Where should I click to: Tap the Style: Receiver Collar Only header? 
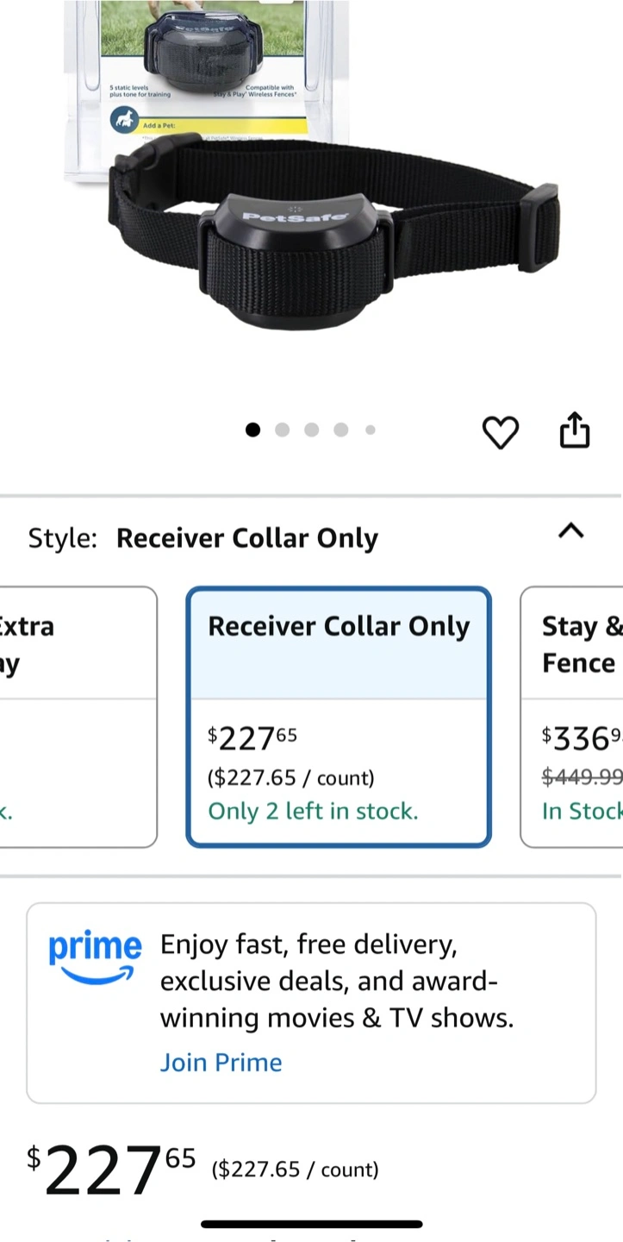(x=203, y=538)
